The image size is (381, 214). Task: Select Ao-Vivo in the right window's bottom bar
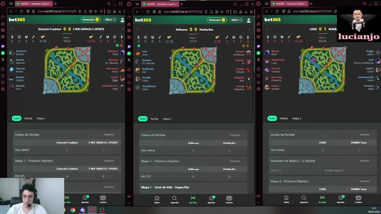tap(322, 199)
